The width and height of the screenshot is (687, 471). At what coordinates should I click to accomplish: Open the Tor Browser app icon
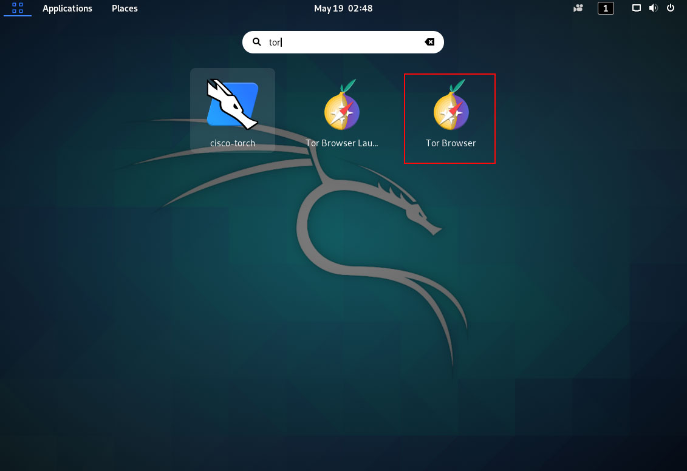451,104
